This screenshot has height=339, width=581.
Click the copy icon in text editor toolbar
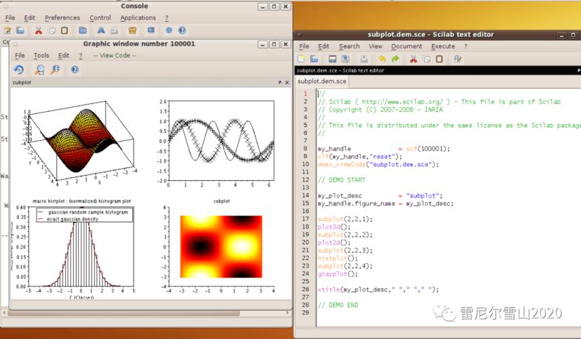tap(427, 58)
